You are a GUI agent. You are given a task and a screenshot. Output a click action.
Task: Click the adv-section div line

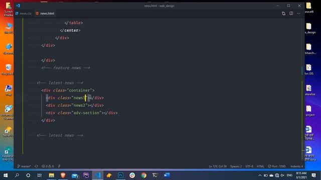82,113
